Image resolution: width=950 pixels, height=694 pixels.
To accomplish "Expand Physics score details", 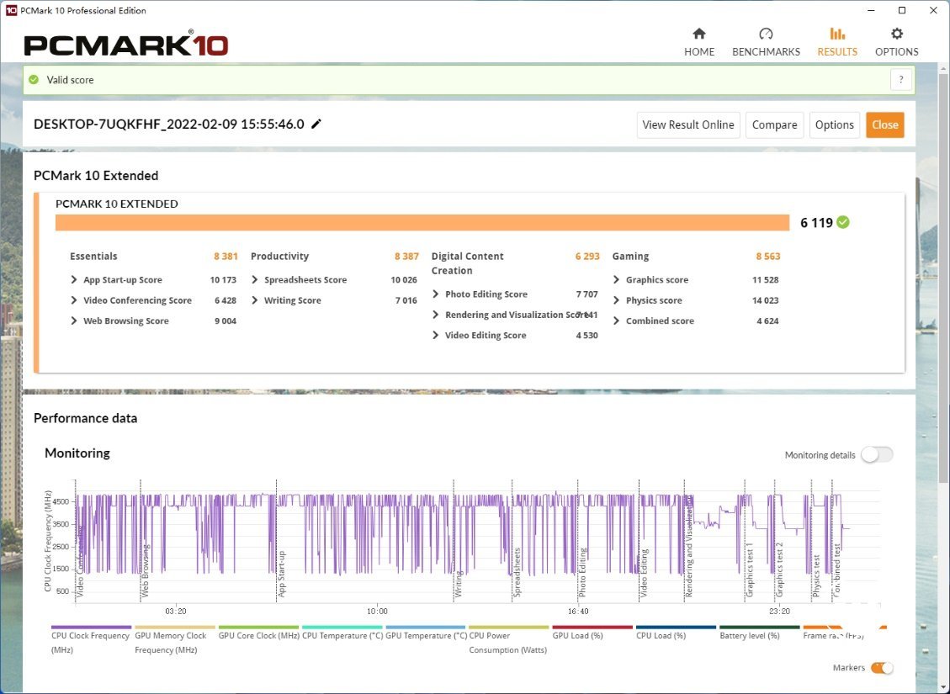I will click(616, 300).
